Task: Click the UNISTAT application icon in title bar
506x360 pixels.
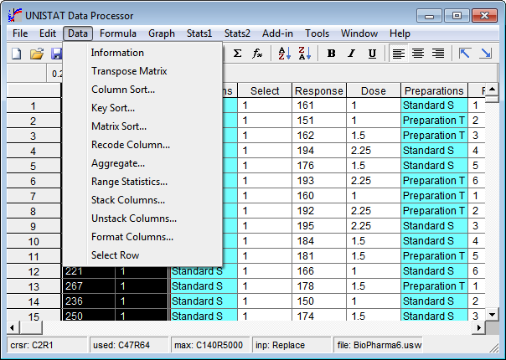Action: tap(15, 15)
